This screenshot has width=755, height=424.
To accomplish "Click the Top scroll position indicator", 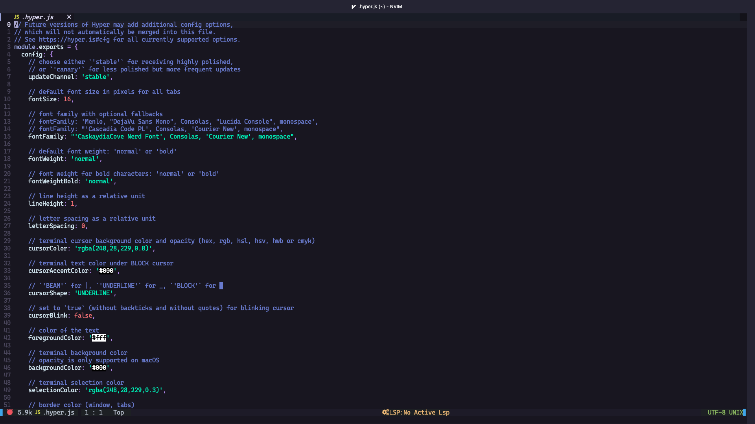I will pyautogui.click(x=118, y=413).
